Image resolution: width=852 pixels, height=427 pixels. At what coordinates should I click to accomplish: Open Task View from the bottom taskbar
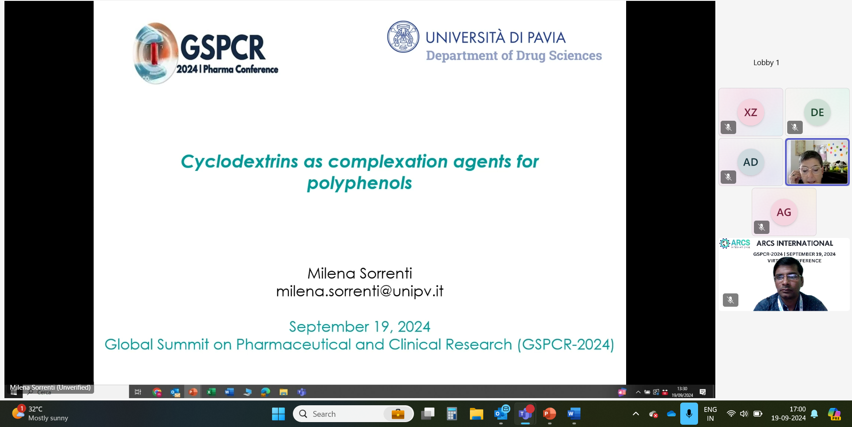pos(428,414)
